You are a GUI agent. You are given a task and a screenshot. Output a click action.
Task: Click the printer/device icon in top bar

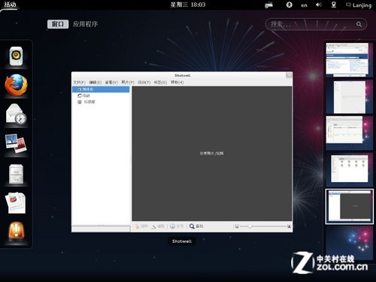click(x=268, y=5)
